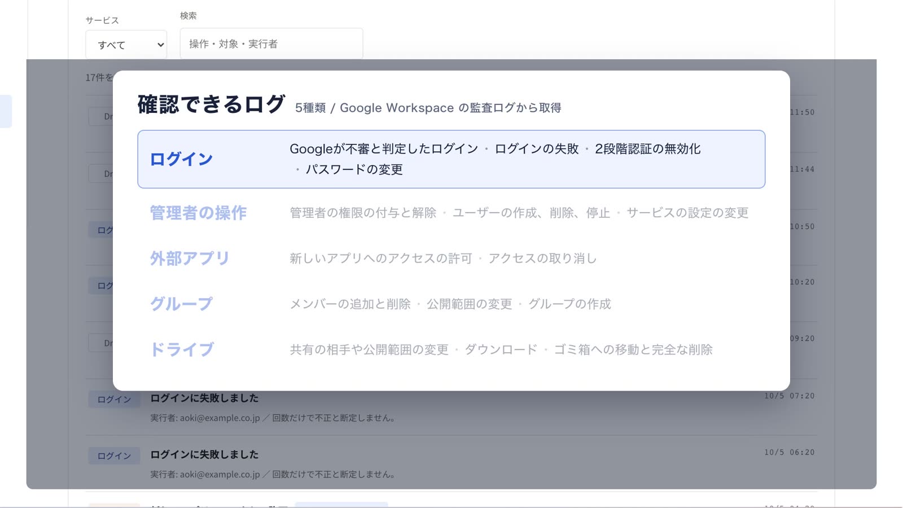This screenshot has height=508, width=903.
Task: Open the ログインに失敗しました entry at 10/5 07:20
Action: (204, 398)
